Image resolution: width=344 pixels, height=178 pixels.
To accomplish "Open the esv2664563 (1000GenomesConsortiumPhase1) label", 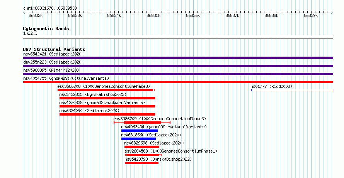I will (x=171, y=151).
